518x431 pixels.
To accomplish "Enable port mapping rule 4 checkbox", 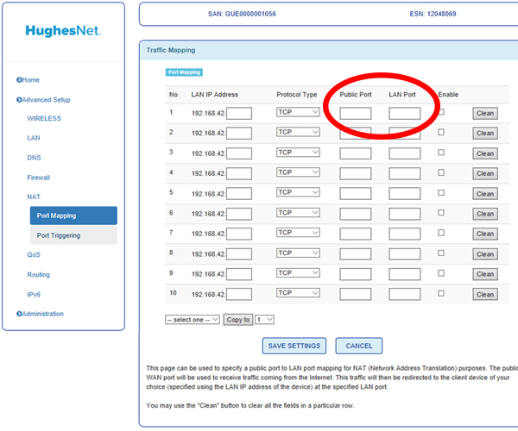I will click(x=441, y=172).
